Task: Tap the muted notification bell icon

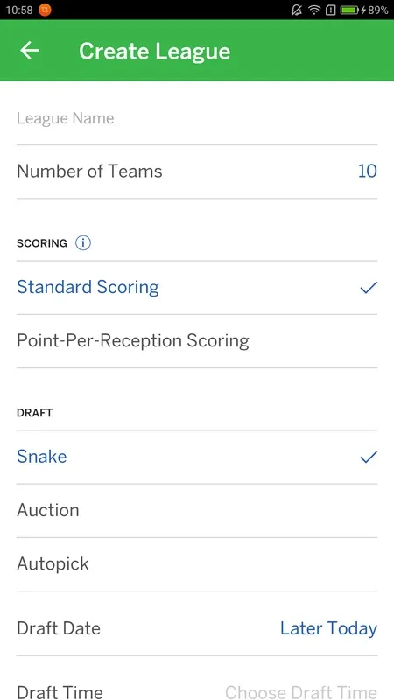Action: tap(297, 10)
